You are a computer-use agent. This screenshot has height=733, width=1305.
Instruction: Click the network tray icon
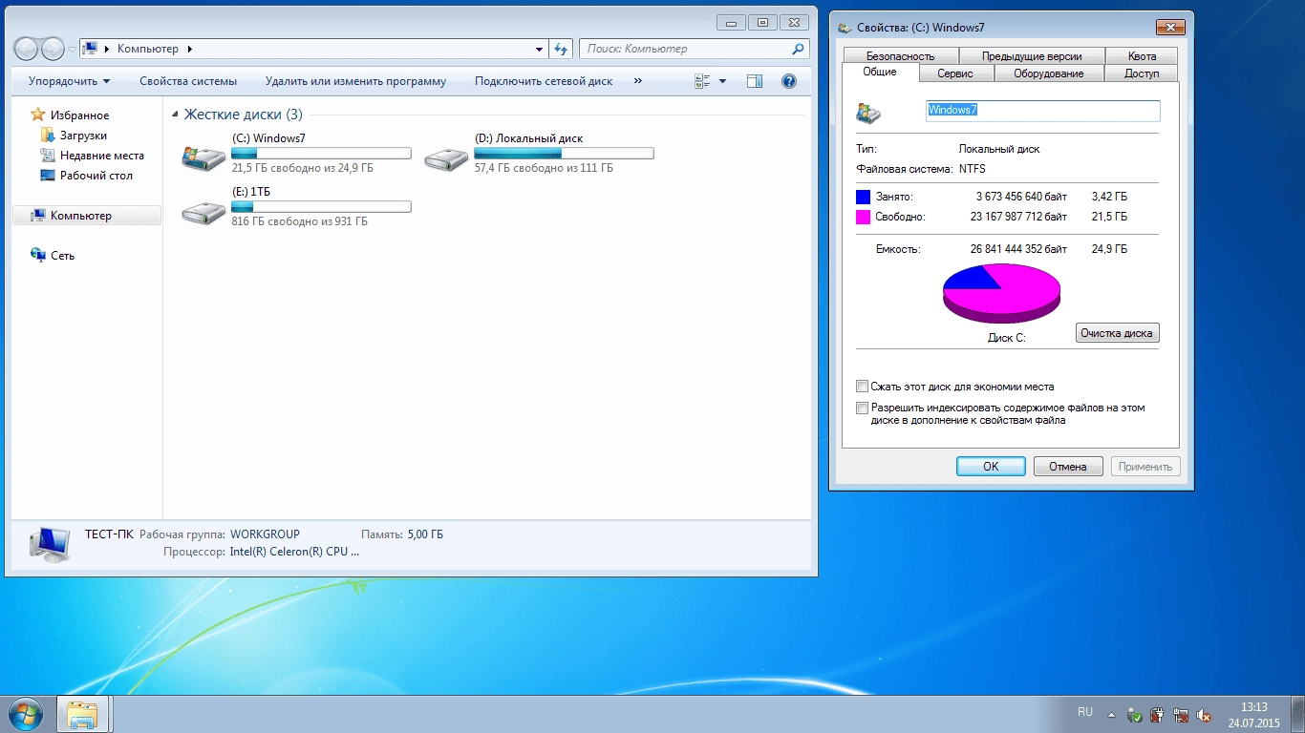(1181, 714)
